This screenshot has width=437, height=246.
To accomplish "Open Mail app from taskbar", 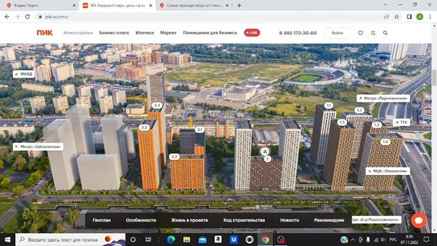I will click(202, 240).
